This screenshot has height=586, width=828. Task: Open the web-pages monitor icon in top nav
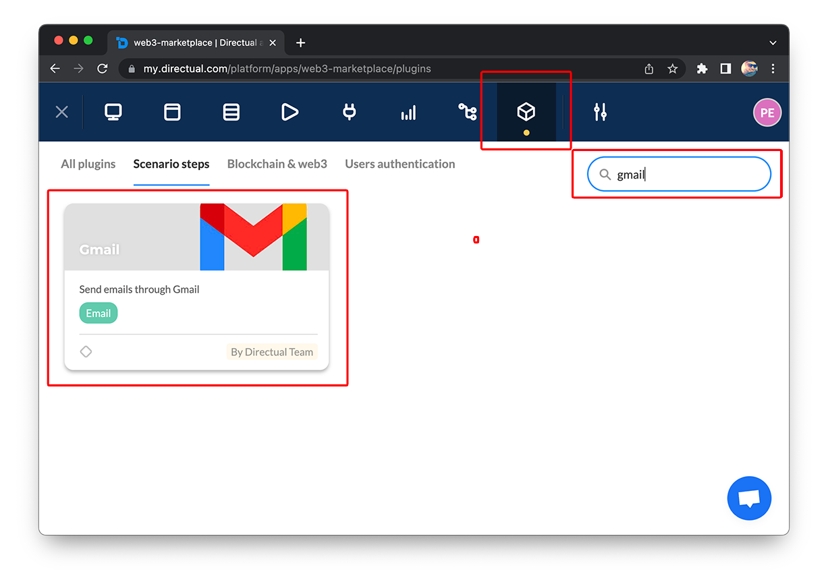(x=113, y=112)
